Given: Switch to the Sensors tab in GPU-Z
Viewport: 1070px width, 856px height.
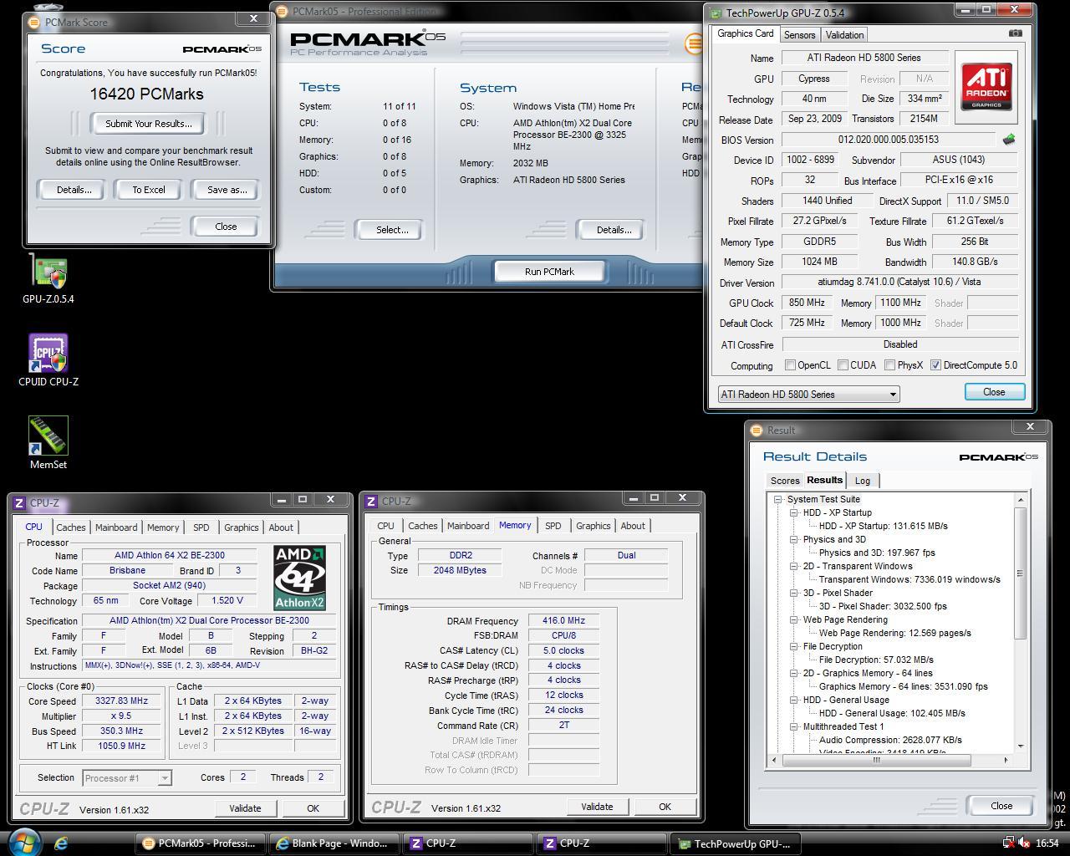Looking at the screenshot, I should (x=799, y=35).
